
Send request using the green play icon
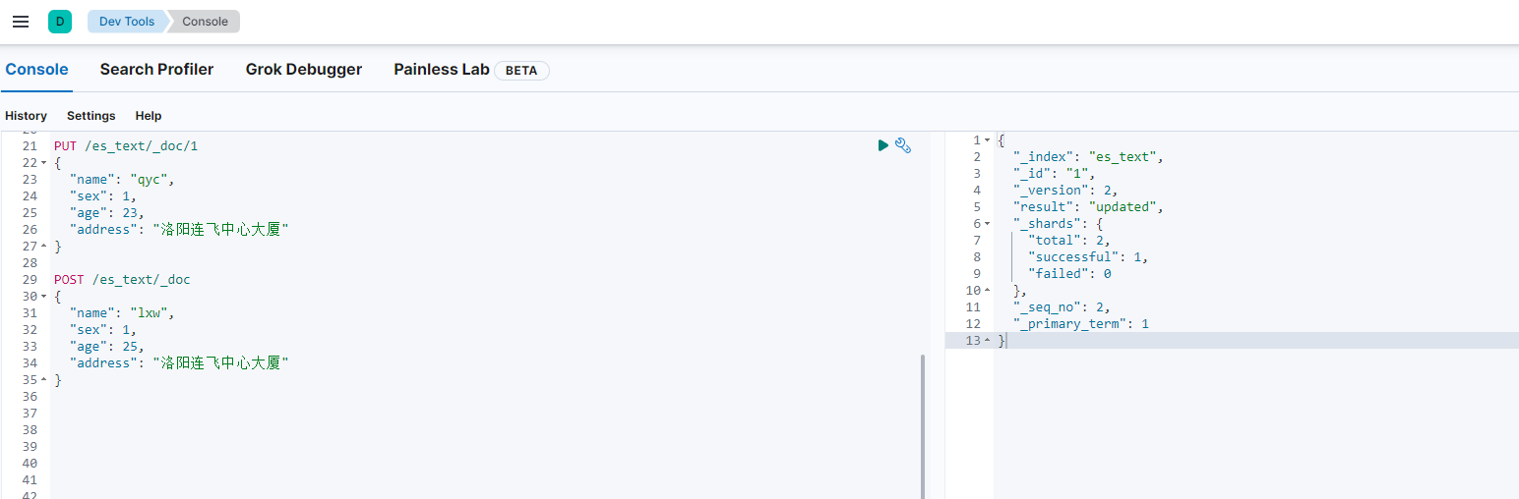[x=882, y=145]
